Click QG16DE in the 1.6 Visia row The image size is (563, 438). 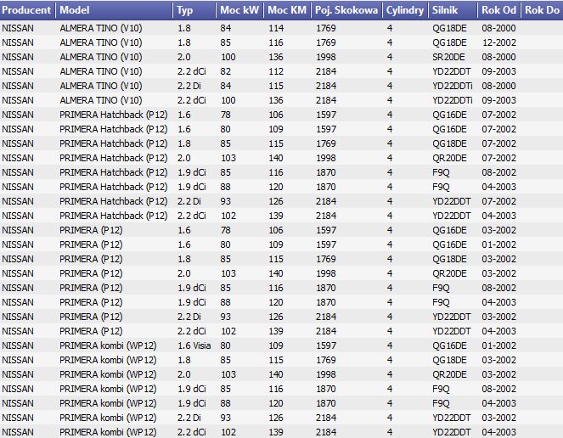point(449,345)
